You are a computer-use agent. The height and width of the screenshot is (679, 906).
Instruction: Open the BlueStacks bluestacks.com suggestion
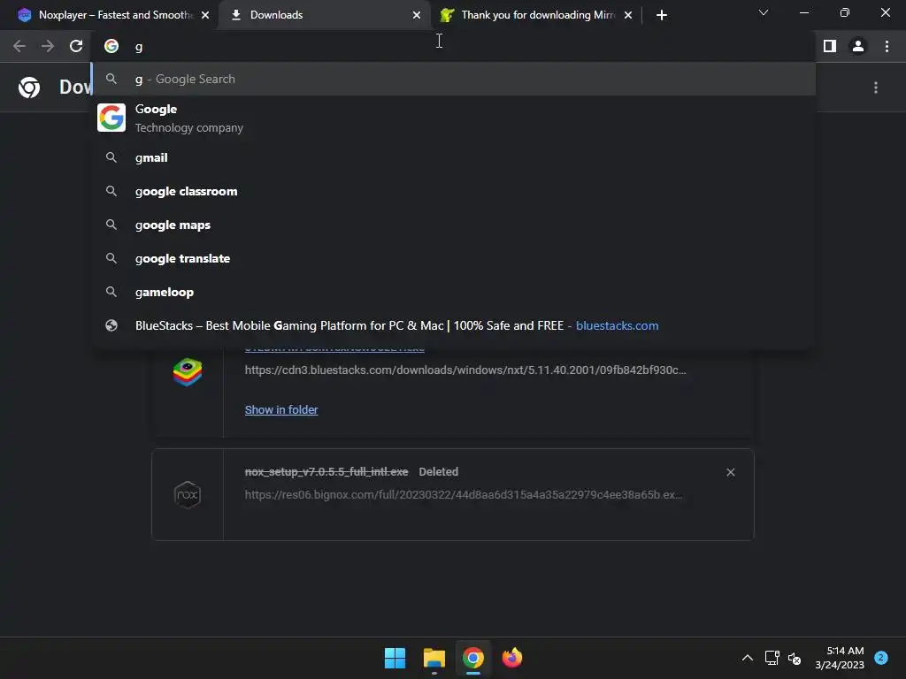(454, 325)
